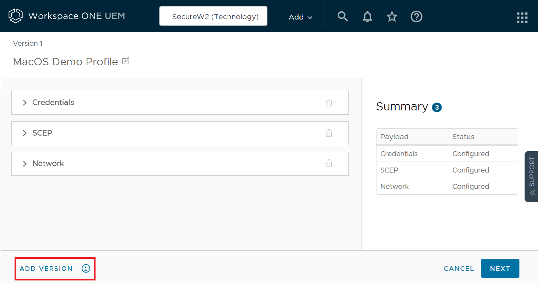Open the Add dropdown menu

pyautogui.click(x=300, y=17)
